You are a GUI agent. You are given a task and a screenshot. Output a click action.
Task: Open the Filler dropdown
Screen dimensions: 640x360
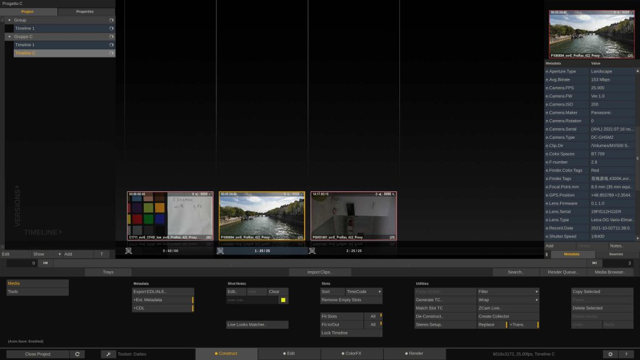pyautogui.click(x=507, y=291)
